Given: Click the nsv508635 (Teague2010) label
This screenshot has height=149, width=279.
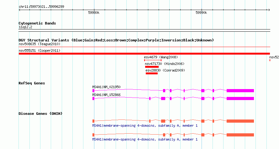Looking at the screenshot, I should 39,44.
